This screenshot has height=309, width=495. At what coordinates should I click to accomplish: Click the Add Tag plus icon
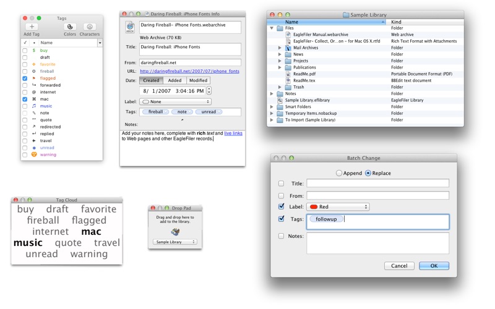(x=32, y=27)
